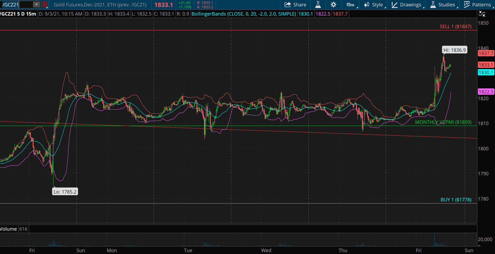The image size is (495, 254).
Task: Click the red 1837.7 upper band value in header
Action: tap(340, 14)
